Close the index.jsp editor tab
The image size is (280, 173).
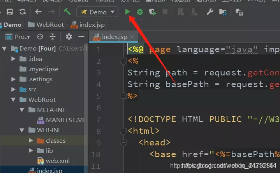[132, 37]
